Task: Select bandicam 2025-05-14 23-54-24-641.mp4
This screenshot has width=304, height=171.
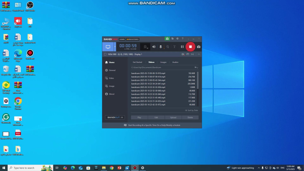Action: (x=163, y=84)
